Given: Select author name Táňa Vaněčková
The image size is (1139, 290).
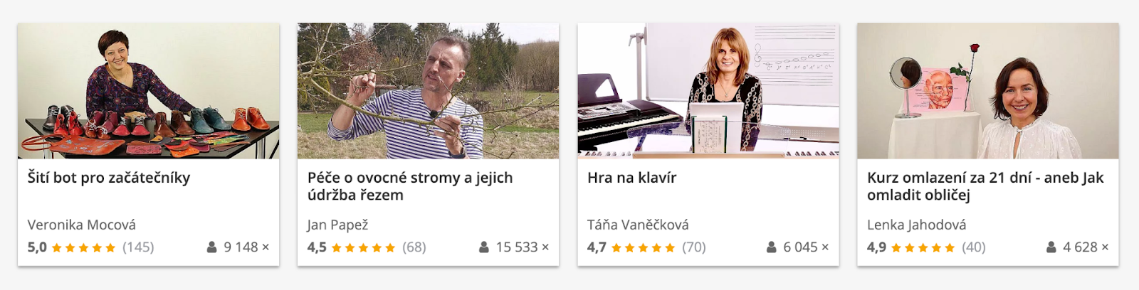Looking at the screenshot, I should pyautogui.click(x=638, y=225).
